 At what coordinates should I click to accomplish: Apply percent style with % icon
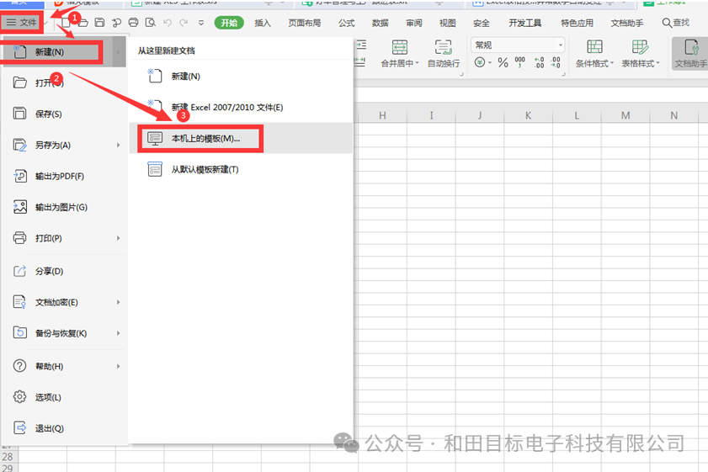(503, 62)
